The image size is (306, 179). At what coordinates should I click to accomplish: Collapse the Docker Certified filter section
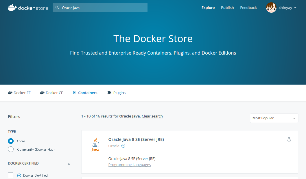(69, 164)
